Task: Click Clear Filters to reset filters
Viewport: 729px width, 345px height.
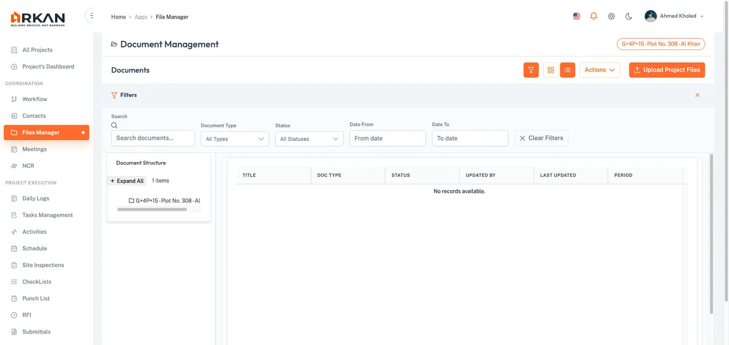Action: coord(541,138)
